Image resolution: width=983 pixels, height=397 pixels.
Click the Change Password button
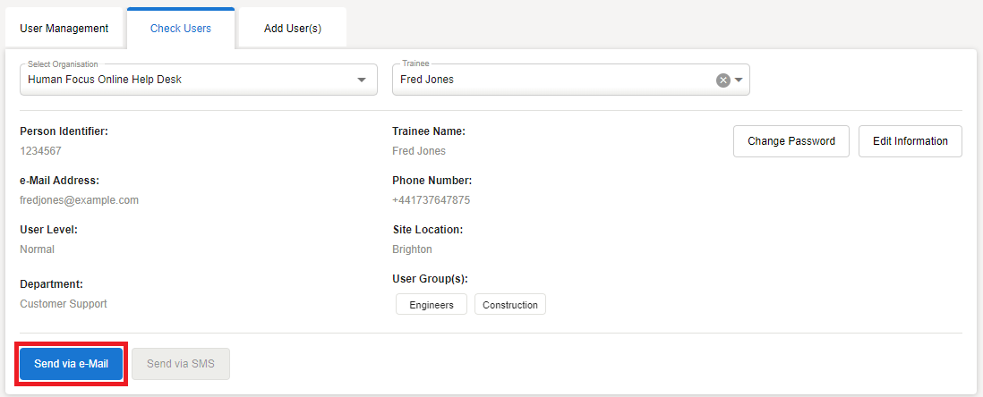pyautogui.click(x=791, y=141)
